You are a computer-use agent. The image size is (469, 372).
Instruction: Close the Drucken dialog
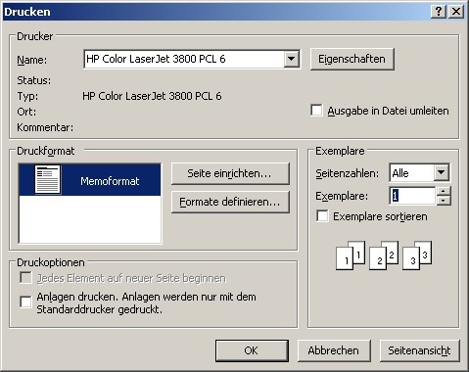coord(456,12)
